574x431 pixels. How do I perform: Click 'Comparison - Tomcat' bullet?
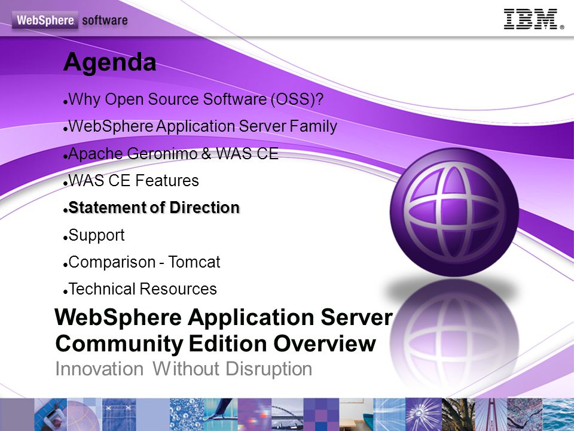pyautogui.click(x=142, y=262)
